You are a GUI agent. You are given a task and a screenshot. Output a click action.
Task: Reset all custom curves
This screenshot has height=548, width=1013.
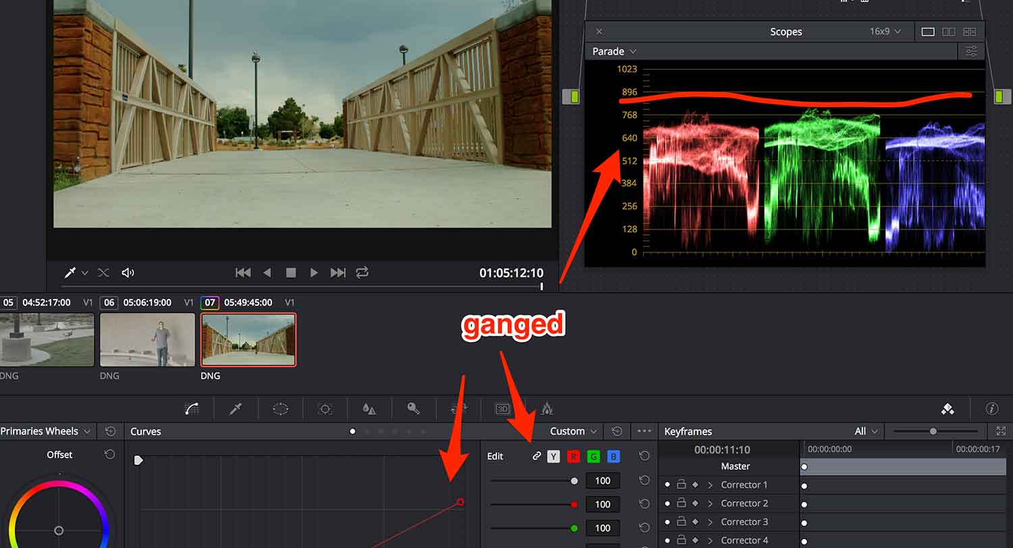617,431
